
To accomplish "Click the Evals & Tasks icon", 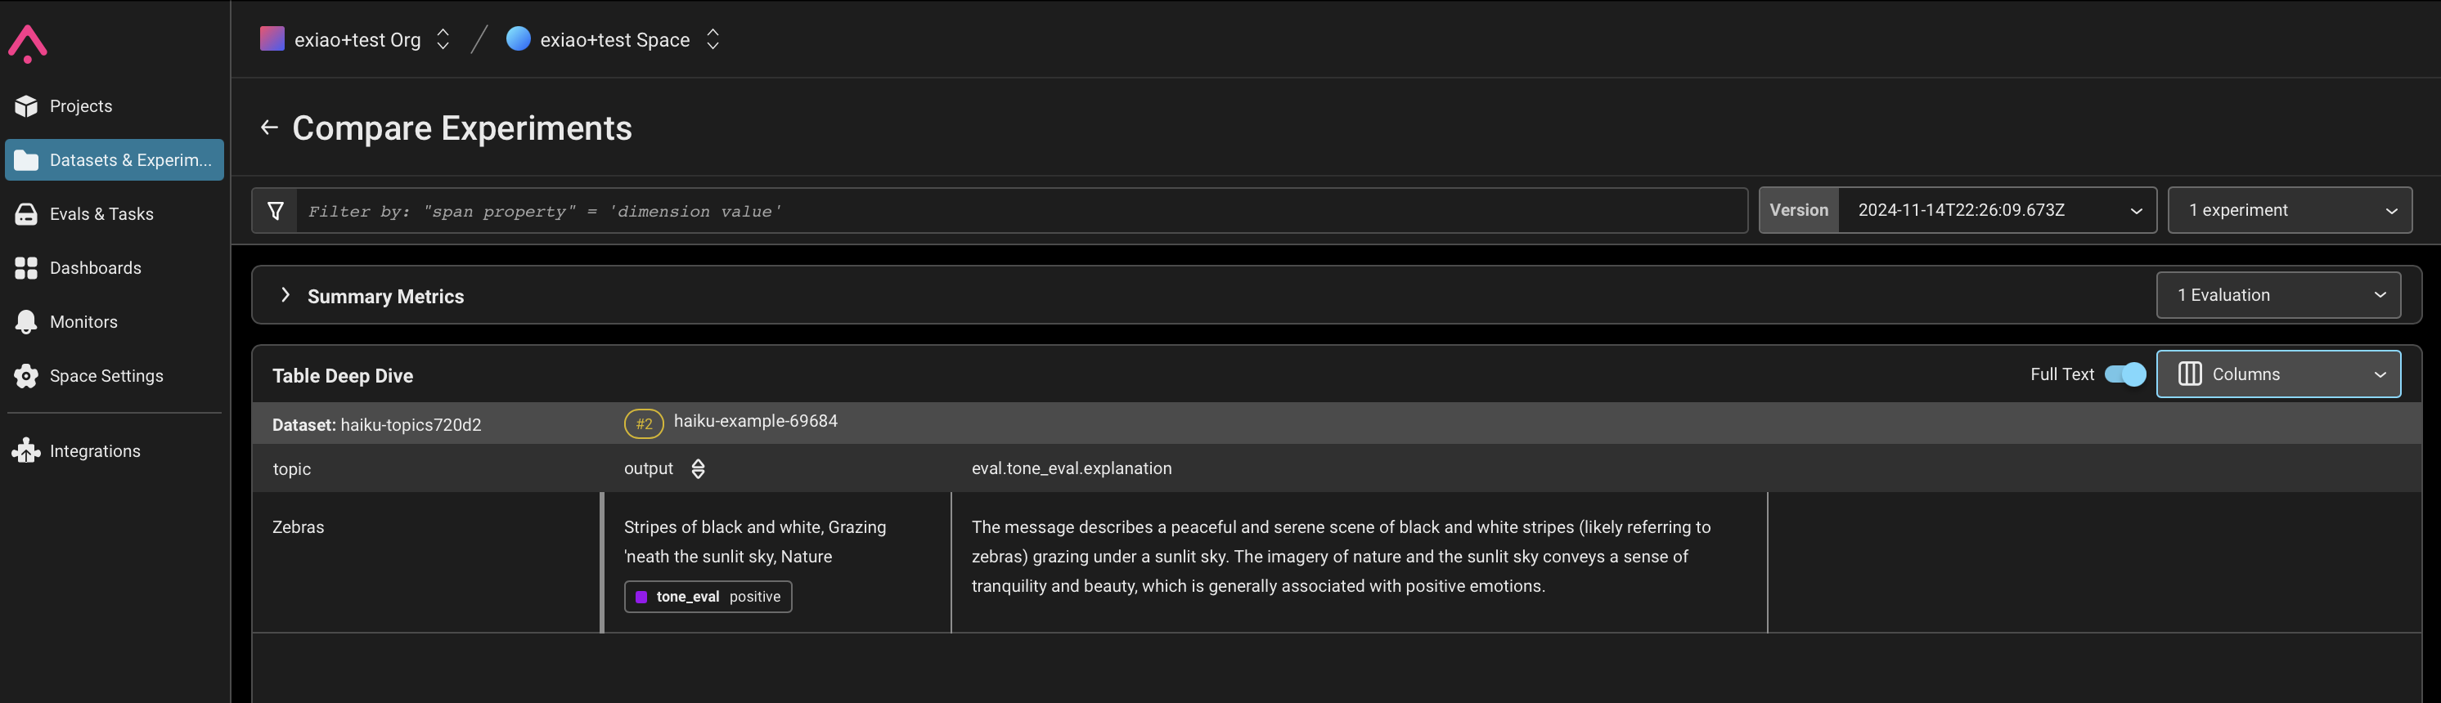I will point(26,214).
